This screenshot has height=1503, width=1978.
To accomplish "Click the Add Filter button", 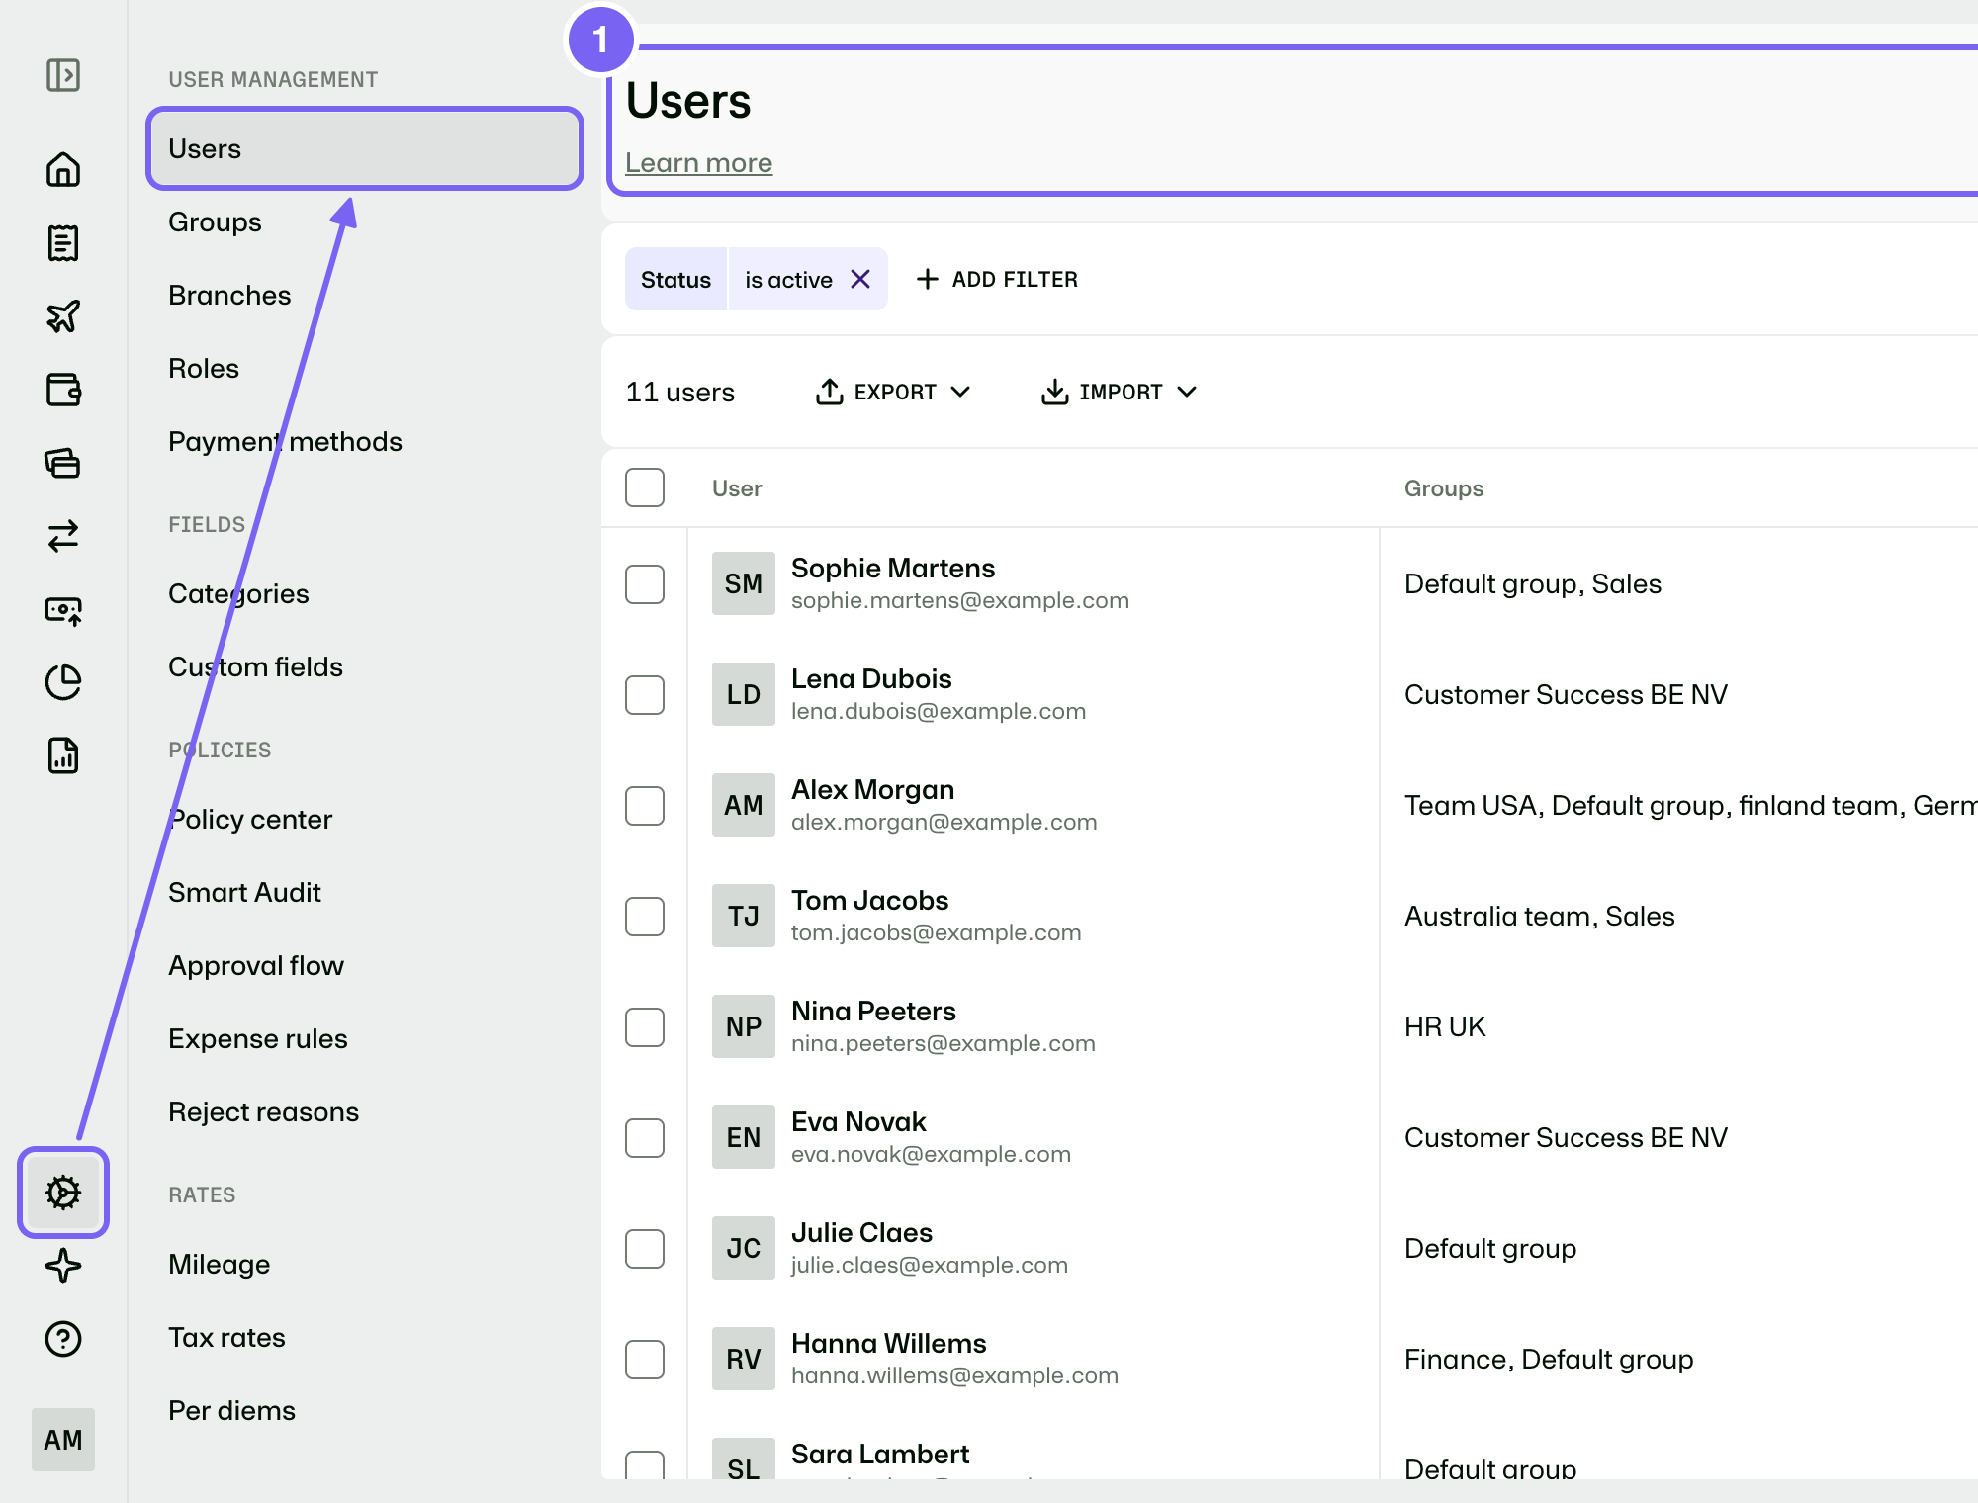I will 997,279.
